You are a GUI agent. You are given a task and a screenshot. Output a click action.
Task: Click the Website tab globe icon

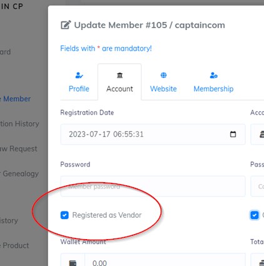(163, 75)
